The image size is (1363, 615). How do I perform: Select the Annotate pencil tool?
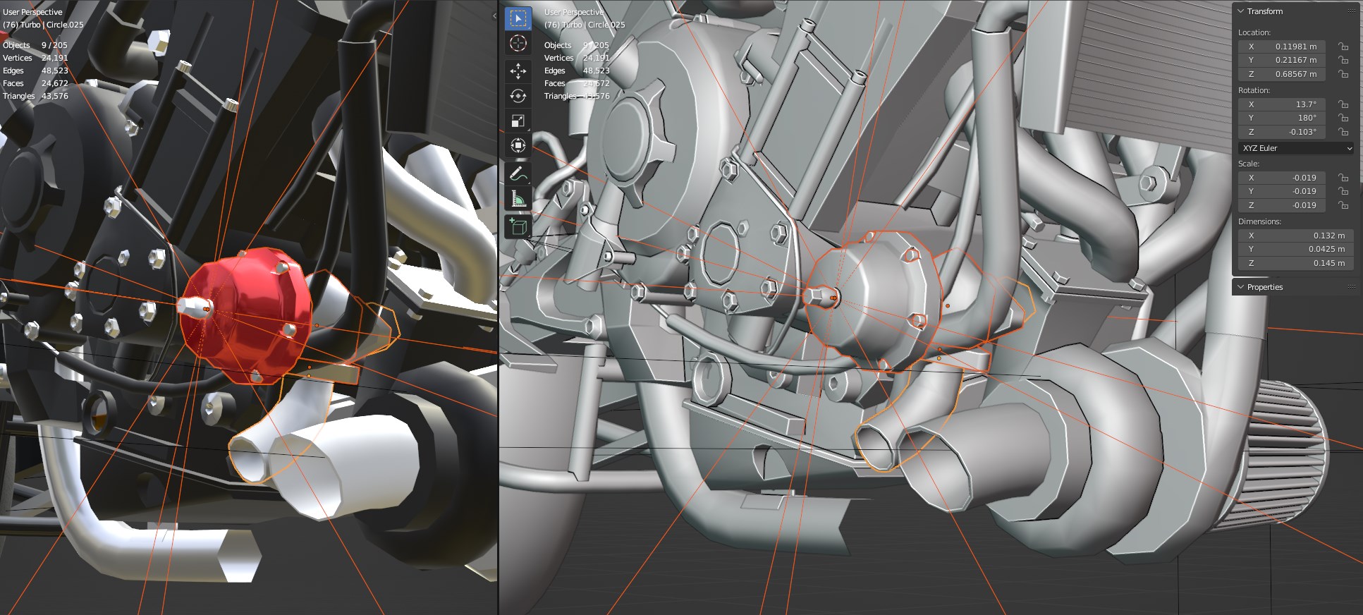coord(518,173)
